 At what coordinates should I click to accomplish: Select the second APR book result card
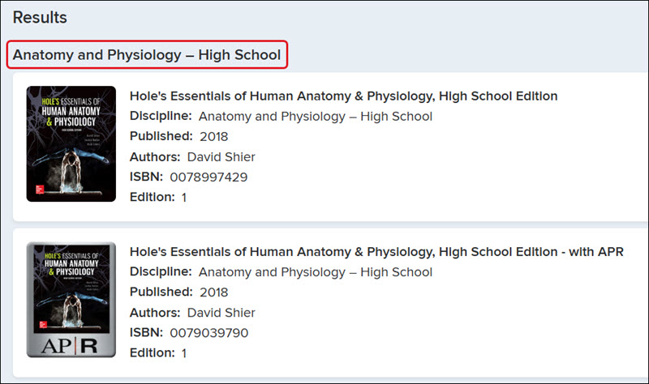coord(330,302)
